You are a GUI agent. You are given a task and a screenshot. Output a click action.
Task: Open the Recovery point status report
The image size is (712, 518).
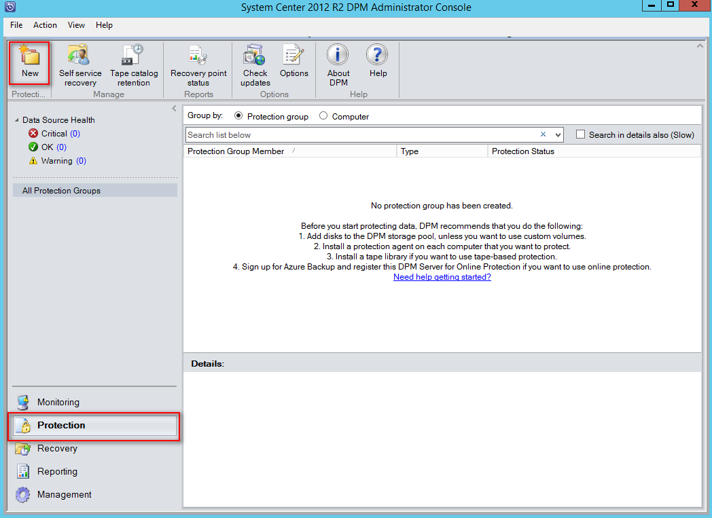(198, 65)
